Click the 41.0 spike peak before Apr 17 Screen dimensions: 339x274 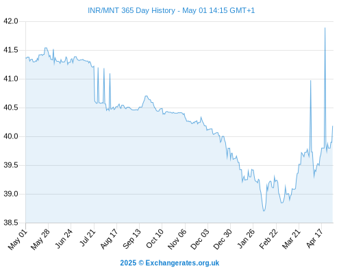coord(310,81)
